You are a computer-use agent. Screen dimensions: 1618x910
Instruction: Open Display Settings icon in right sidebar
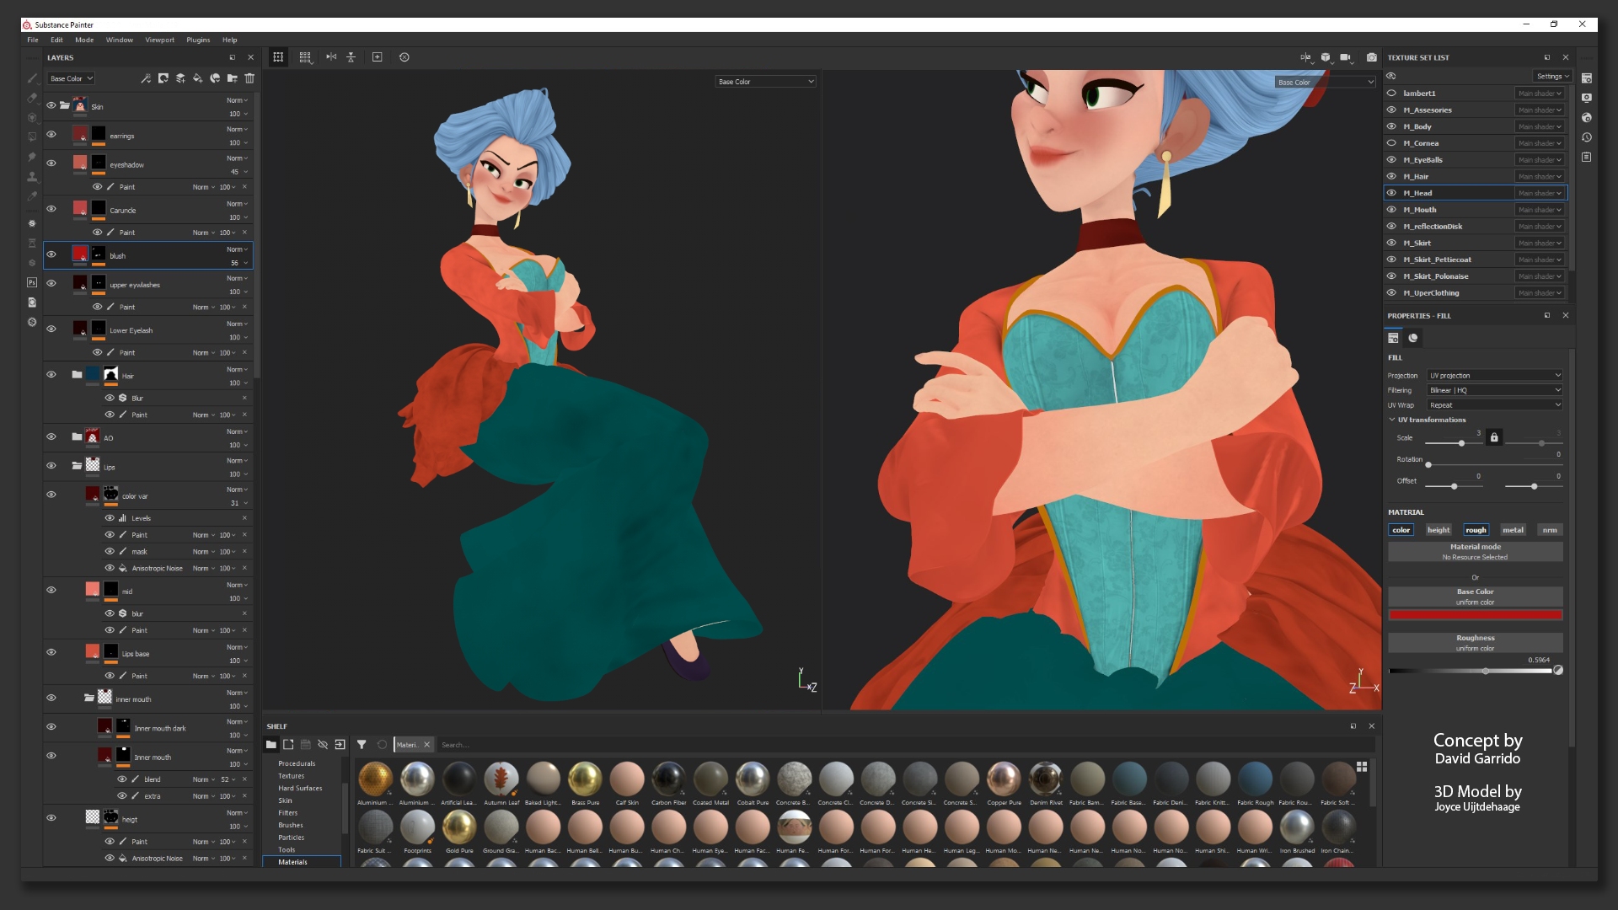pos(1587,98)
